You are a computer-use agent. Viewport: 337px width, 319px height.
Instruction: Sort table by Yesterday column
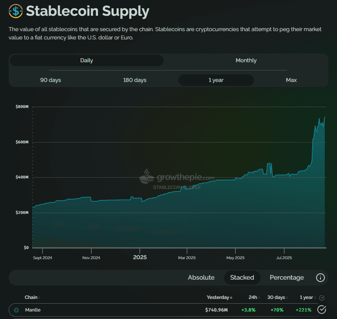click(219, 297)
